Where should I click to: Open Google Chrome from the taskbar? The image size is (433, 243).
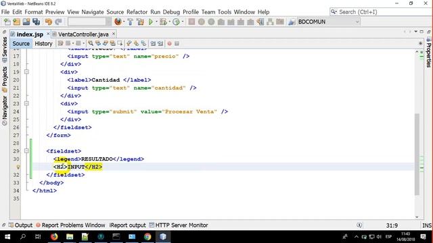coord(147,237)
